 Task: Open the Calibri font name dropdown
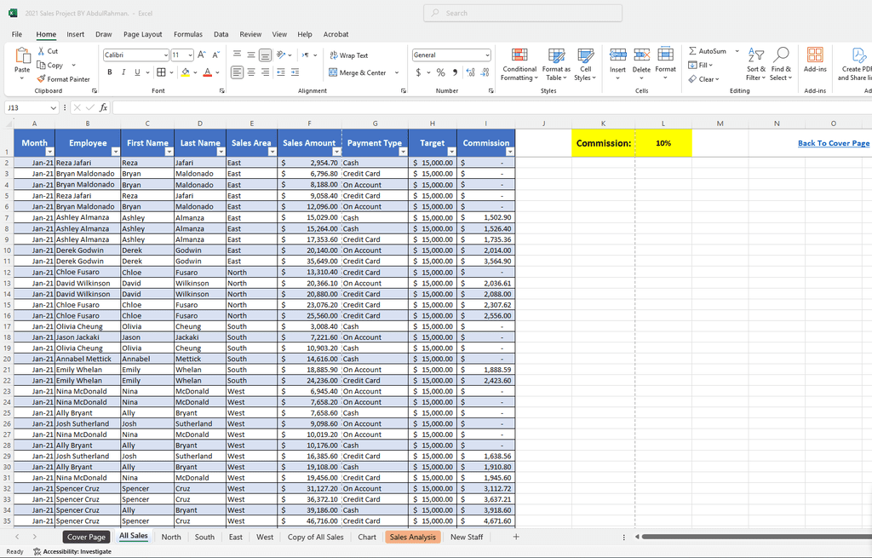click(165, 55)
